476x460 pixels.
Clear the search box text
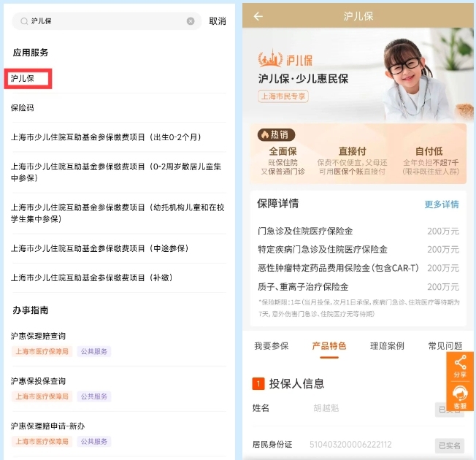pyautogui.click(x=191, y=21)
